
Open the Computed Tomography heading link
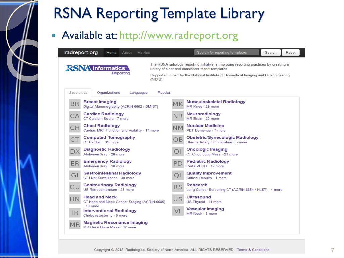pyautogui.click(x=109, y=137)
